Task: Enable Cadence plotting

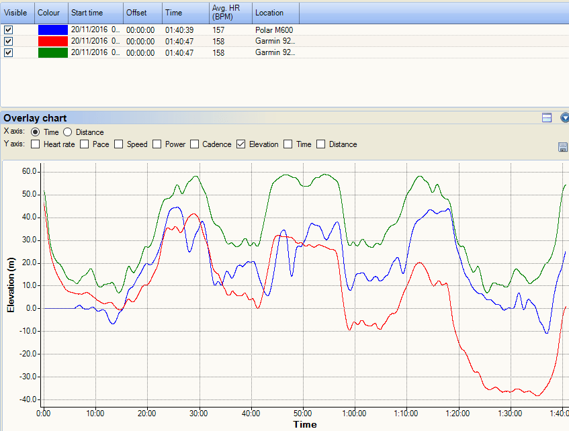Action: click(x=194, y=144)
